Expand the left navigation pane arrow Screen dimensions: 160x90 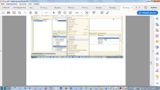click(1, 51)
